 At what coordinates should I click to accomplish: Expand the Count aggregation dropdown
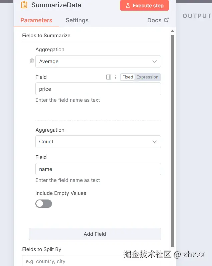(x=98, y=142)
